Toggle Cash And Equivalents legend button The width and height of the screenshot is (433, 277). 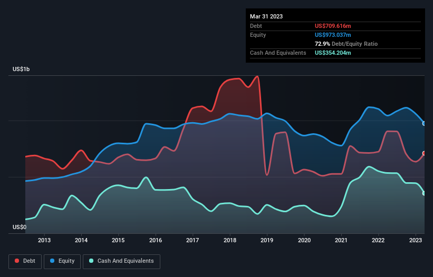coord(121,261)
